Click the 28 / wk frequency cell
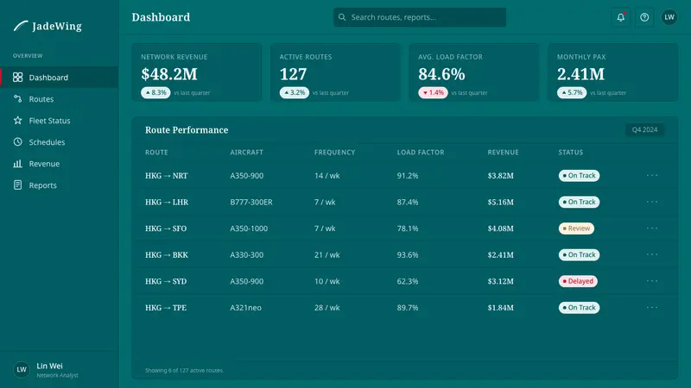The width and height of the screenshot is (691, 388). pos(327,308)
